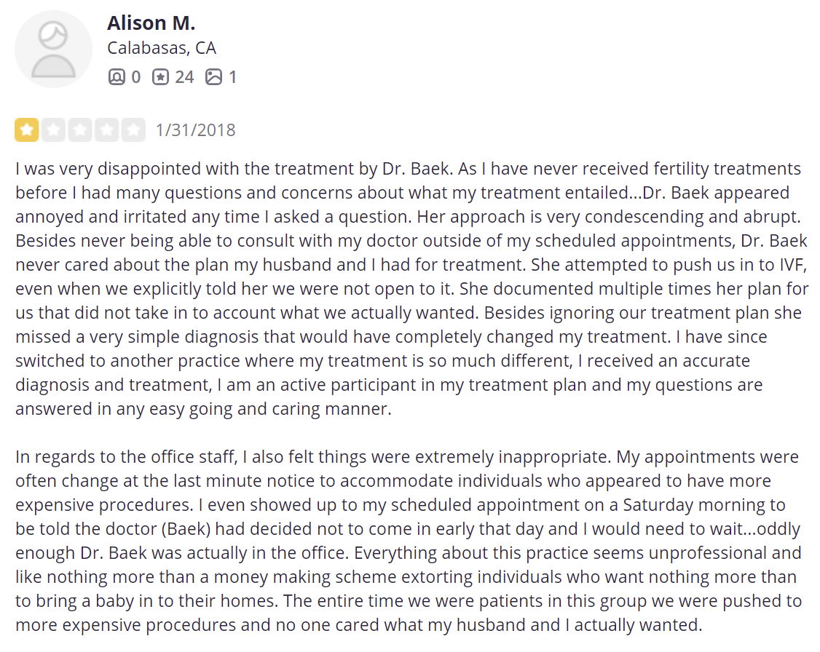820x652 pixels.
Task: Click the filled yellow first rating star
Action: tap(27, 130)
